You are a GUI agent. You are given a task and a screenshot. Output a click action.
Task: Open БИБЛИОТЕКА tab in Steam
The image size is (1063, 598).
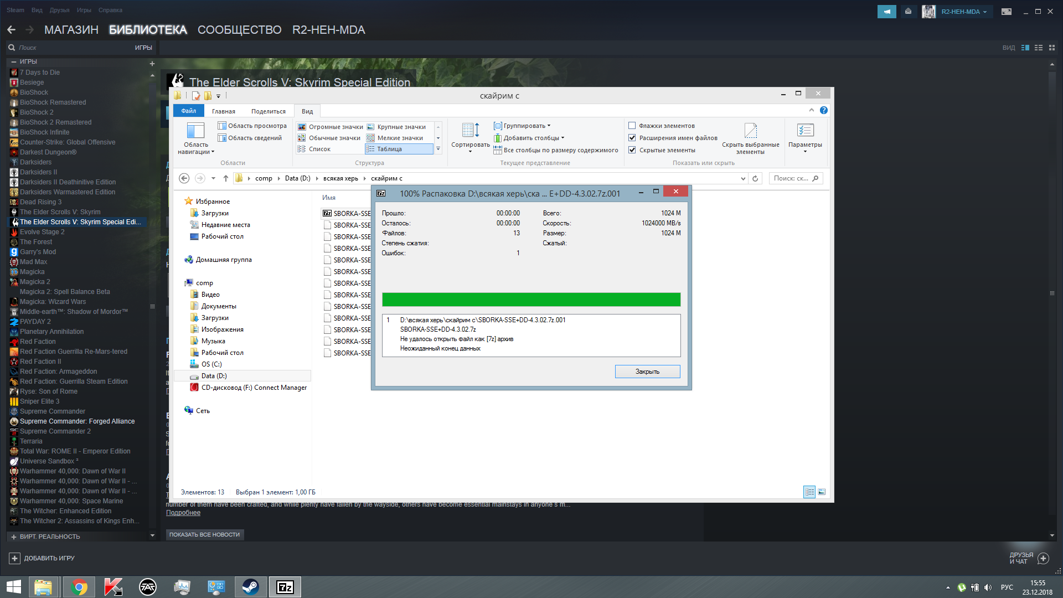147,30
